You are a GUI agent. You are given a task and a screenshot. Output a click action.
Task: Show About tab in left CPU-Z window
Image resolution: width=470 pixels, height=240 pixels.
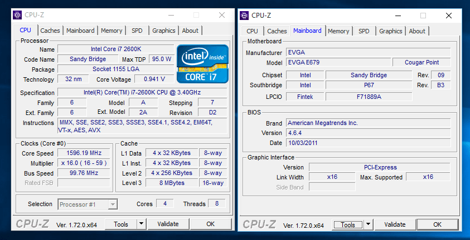click(x=190, y=31)
